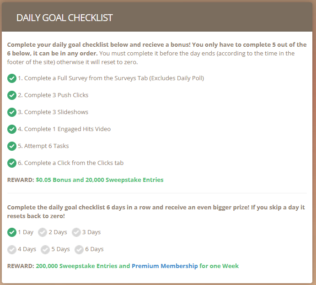Click checkmark next to 3 Push Clicks

pyautogui.click(x=12, y=95)
